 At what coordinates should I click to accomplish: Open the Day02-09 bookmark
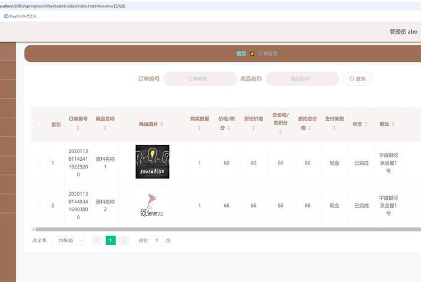tap(22, 16)
